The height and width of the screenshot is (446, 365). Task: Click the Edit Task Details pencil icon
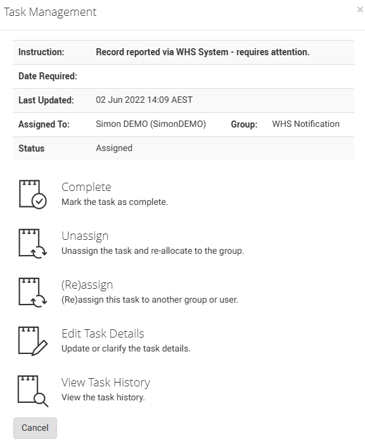(33, 341)
